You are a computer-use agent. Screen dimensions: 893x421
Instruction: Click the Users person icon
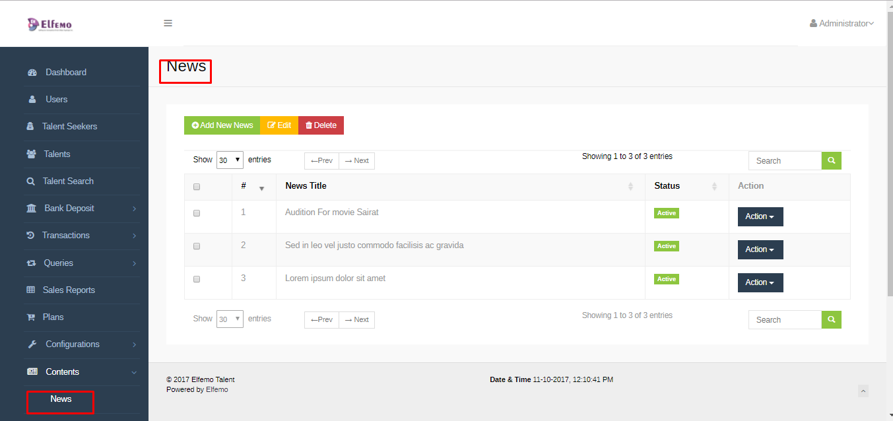pyautogui.click(x=32, y=100)
